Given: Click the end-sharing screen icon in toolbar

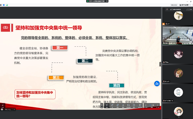Looking at the screenshot, I should click(140, 105).
